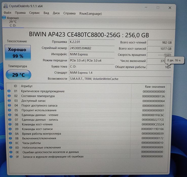Click status dot for Записи в журнале ошибок
This screenshot has height=177, width=187.
pyautogui.click(x=11, y=157)
